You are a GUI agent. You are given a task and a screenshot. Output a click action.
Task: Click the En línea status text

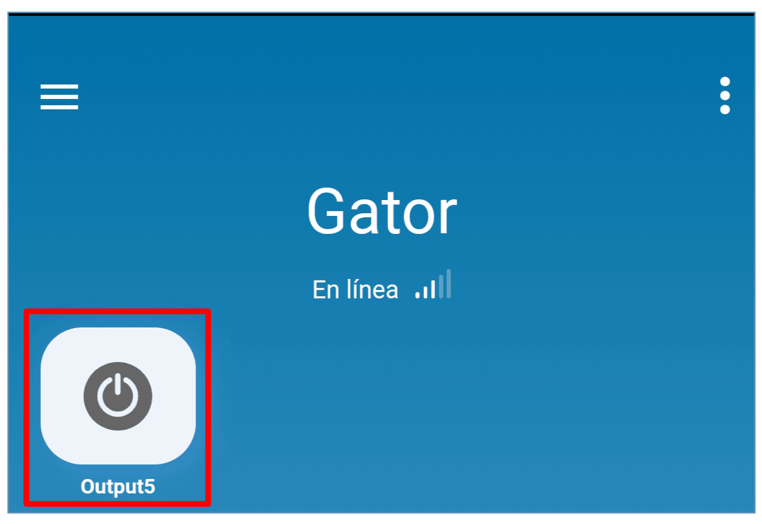point(355,289)
